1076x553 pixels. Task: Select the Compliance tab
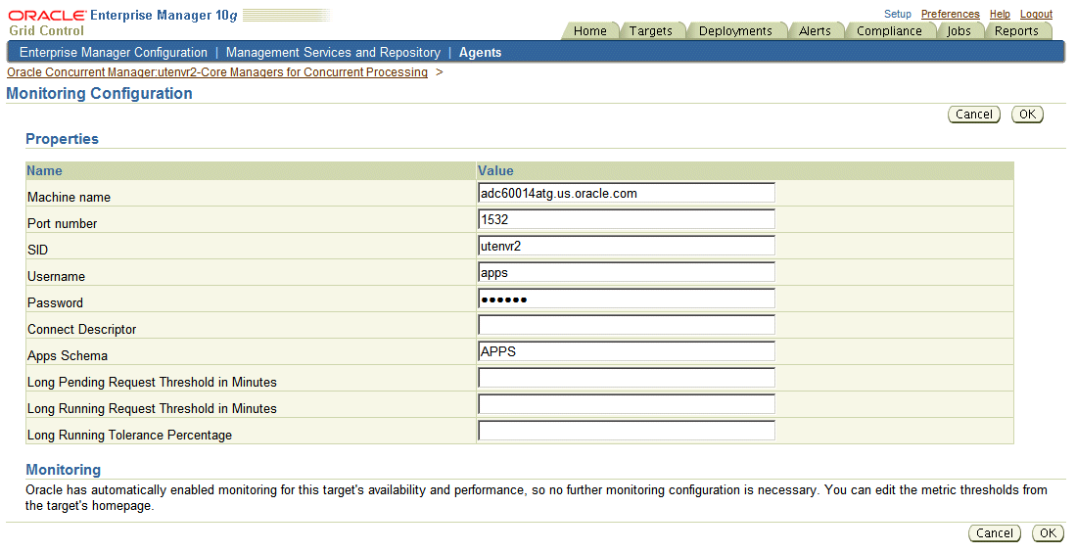pos(889,31)
